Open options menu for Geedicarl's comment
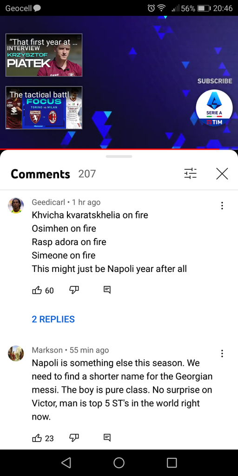The width and height of the screenshot is (238, 476). (x=222, y=205)
